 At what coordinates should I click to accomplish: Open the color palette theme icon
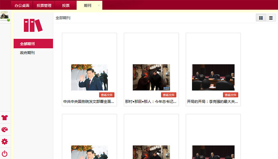[5, 130]
